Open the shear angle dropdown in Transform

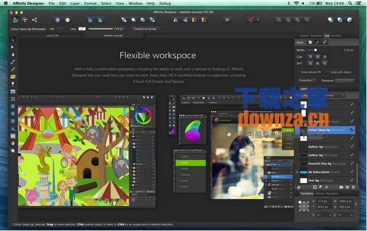[x=352, y=215]
